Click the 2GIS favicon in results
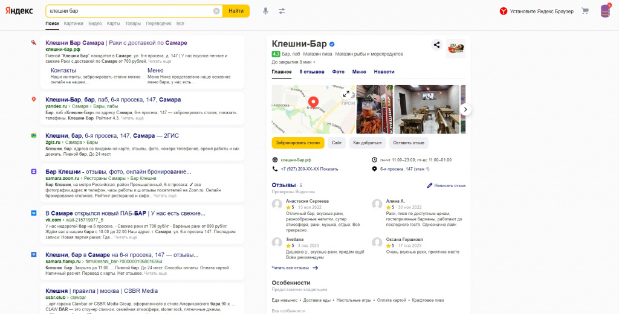 (34, 135)
